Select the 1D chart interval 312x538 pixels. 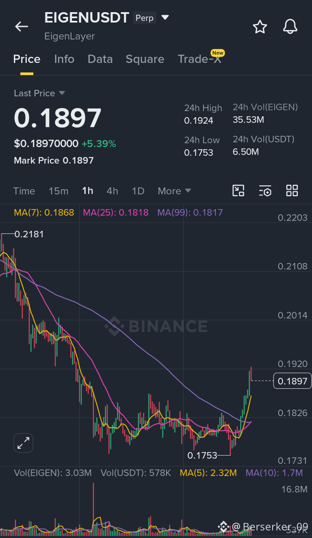click(138, 191)
